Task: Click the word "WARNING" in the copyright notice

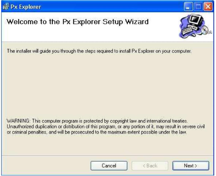Action: (15, 121)
